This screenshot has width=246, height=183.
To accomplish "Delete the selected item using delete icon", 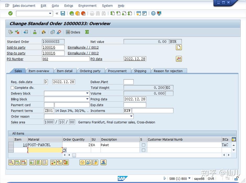I will pyautogui.click(x=24, y=162).
